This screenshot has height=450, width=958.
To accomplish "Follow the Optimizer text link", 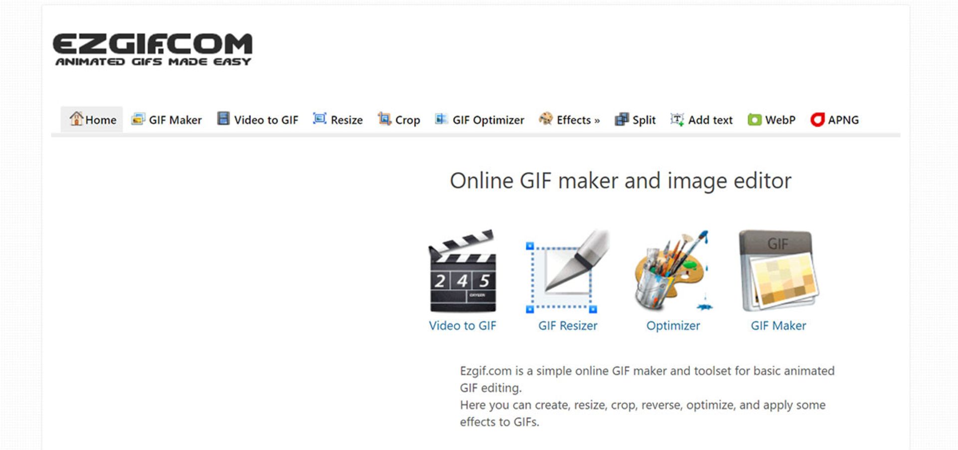I will pos(673,325).
